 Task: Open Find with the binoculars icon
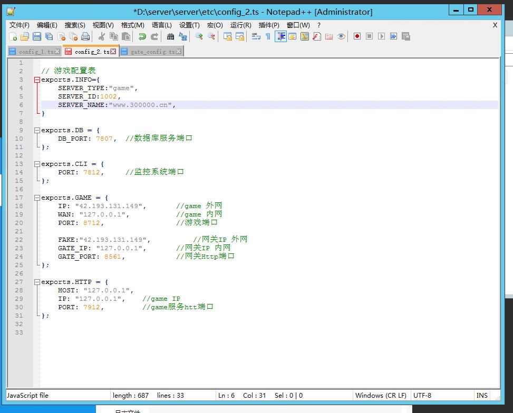pyautogui.click(x=170, y=36)
